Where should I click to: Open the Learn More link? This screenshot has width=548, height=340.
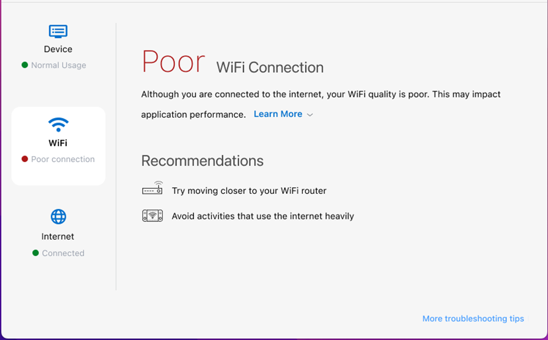[x=278, y=114]
